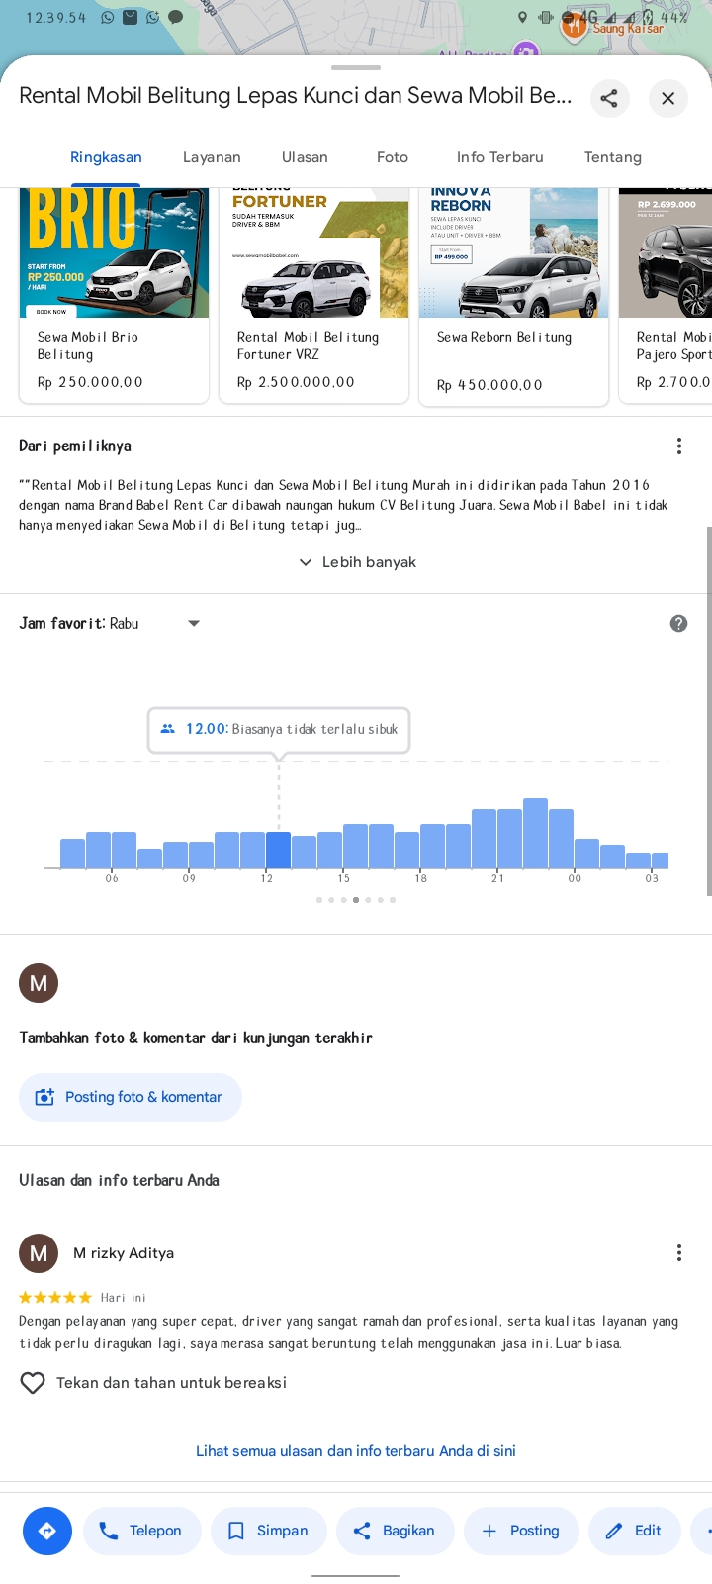Image resolution: width=712 pixels, height=1584 pixels.
Task: Tap the Bagikan share button
Action: point(396,1531)
